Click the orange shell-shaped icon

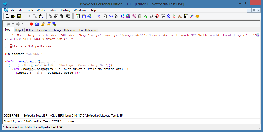197,16
